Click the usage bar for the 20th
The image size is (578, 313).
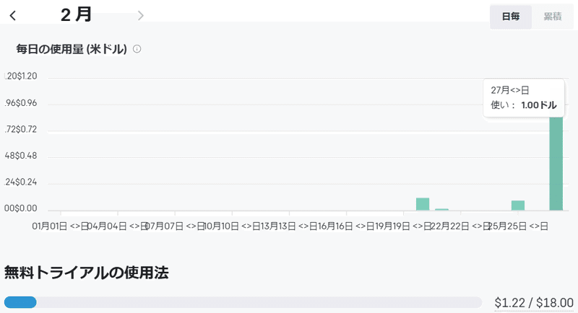[x=423, y=204]
